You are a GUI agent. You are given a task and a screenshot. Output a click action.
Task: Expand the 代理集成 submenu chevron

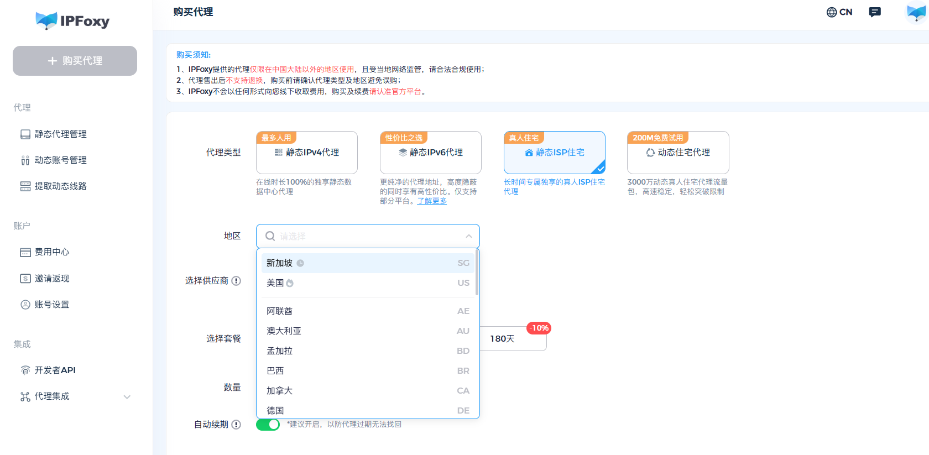pos(127,397)
